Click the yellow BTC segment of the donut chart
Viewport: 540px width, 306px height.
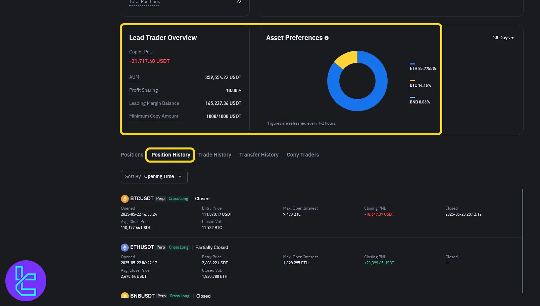[x=347, y=58]
